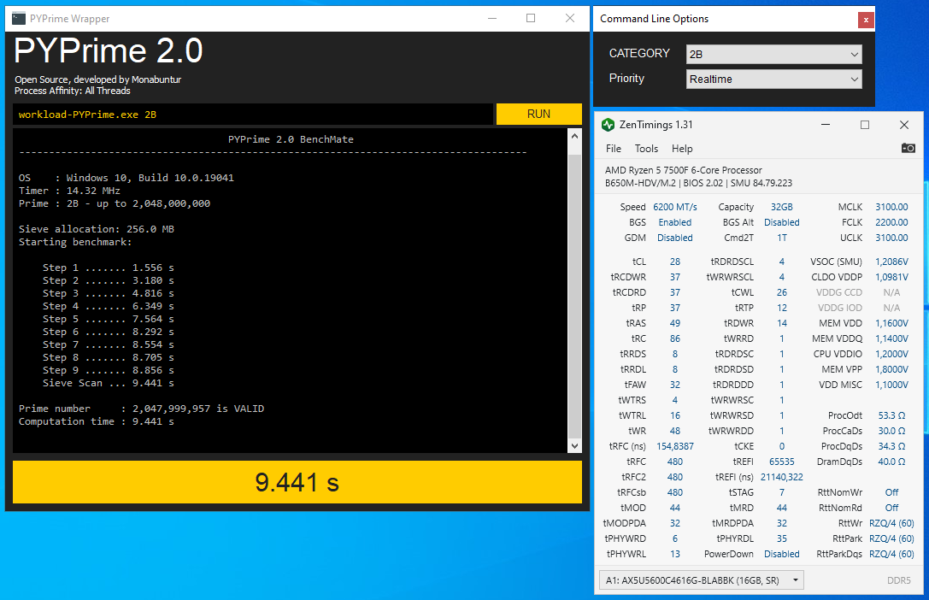Maximize the ZenTimings window
Image resolution: width=929 pixels, height=600 pixels.
click(x=864, y=125)
